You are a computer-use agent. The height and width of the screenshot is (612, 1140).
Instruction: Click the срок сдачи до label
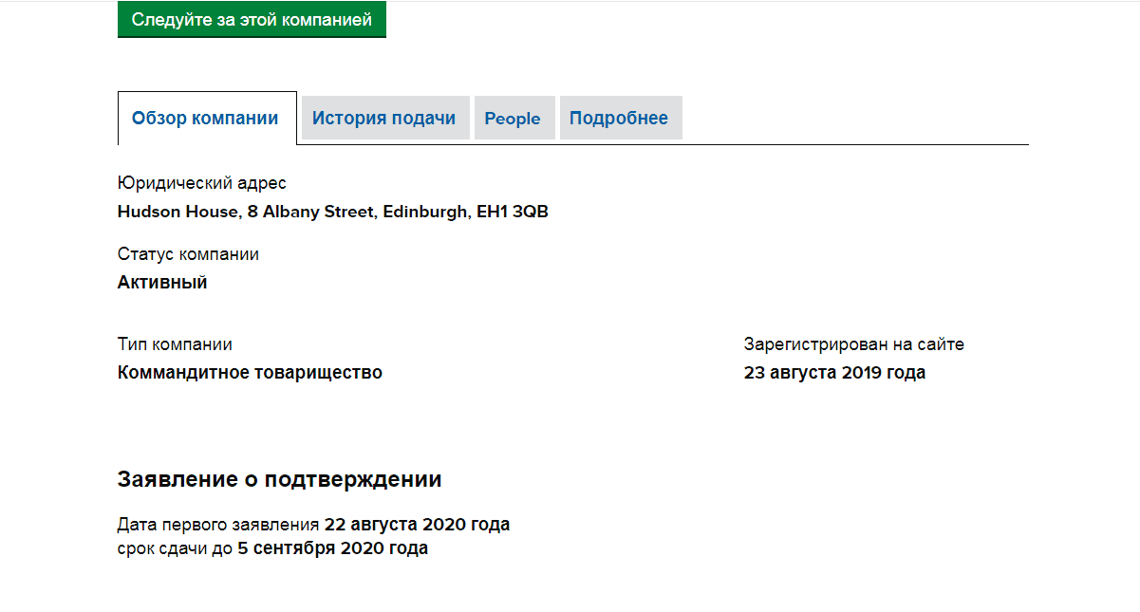[x=175, y=548]
